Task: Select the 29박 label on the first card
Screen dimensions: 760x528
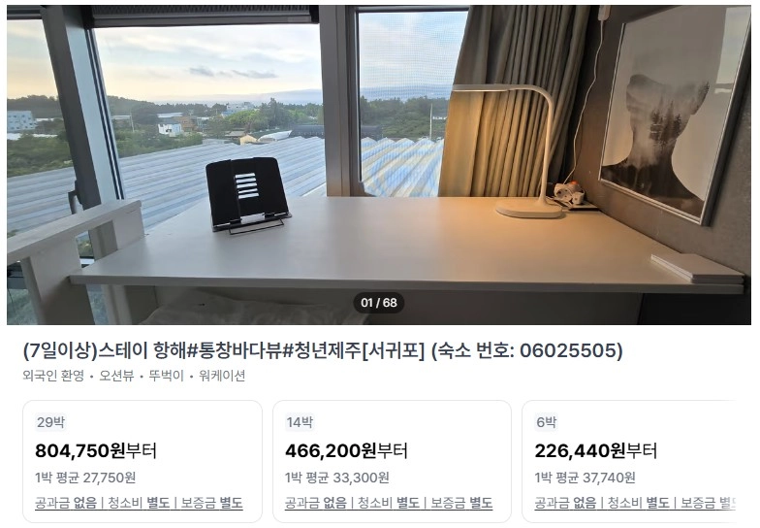Action: coord(50,422)
